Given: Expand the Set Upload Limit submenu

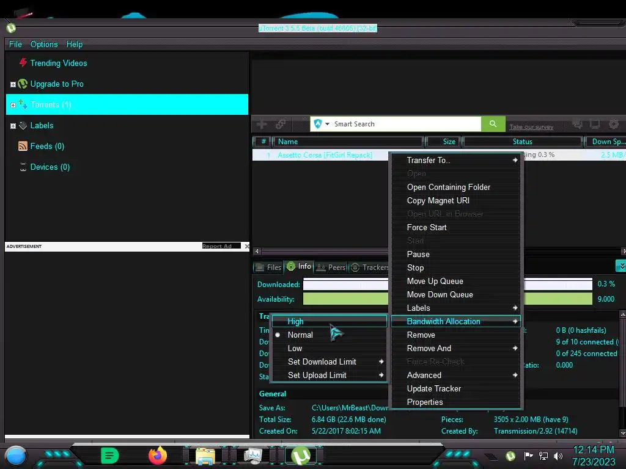Looking at the screenshot, I should click(x=330, y=376).
